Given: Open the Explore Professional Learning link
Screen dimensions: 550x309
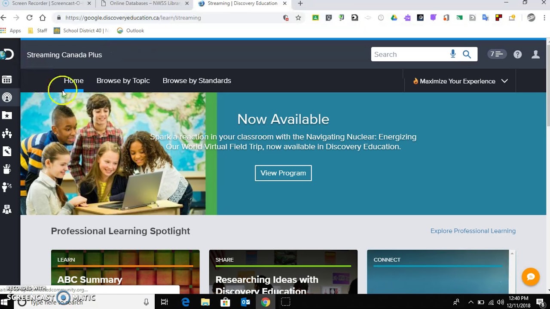Looking at the screenshot, I should 473,231.
